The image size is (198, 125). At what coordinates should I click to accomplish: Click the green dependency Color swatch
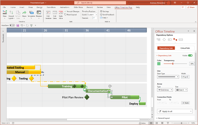[x=159, y=64]
